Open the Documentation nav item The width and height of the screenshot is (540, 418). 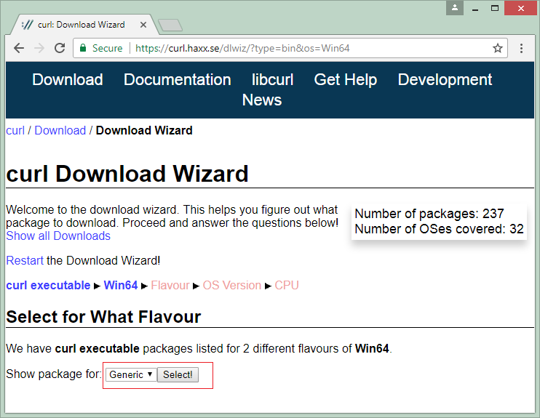(178, 79)
